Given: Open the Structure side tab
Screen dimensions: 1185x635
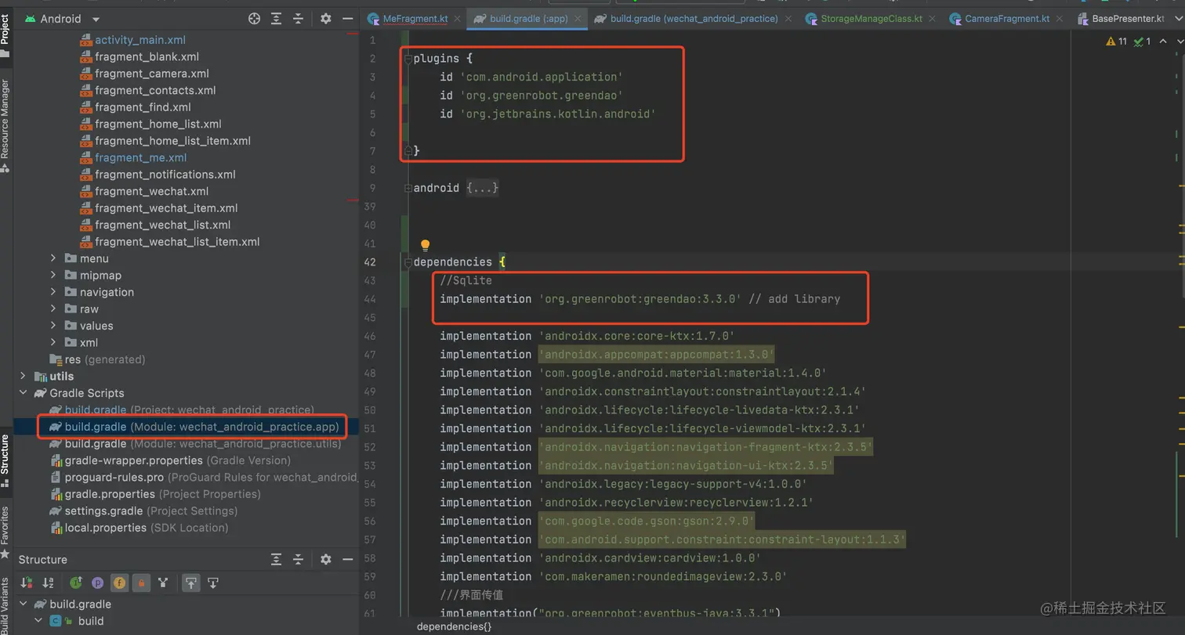Looking at the screenshot, I should pos(5,462).
